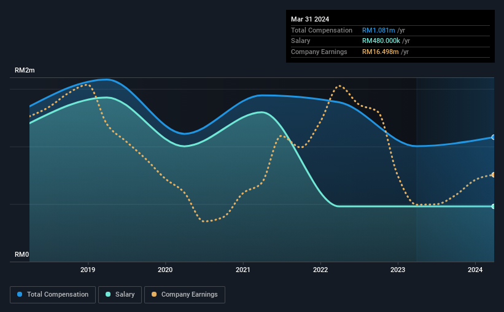Click the 2021 x-axis label

point(242,270)
